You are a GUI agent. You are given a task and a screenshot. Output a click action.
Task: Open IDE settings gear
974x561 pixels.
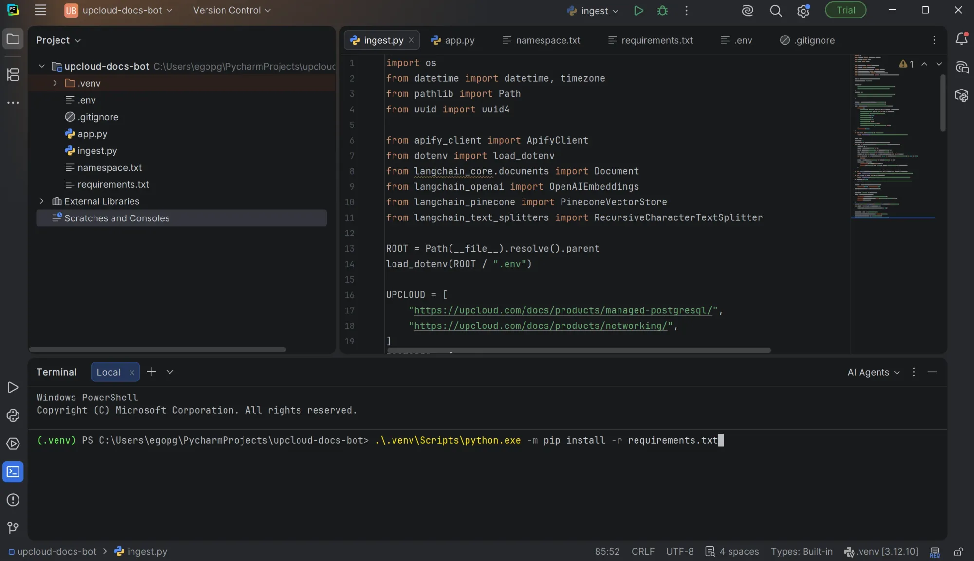803,11
